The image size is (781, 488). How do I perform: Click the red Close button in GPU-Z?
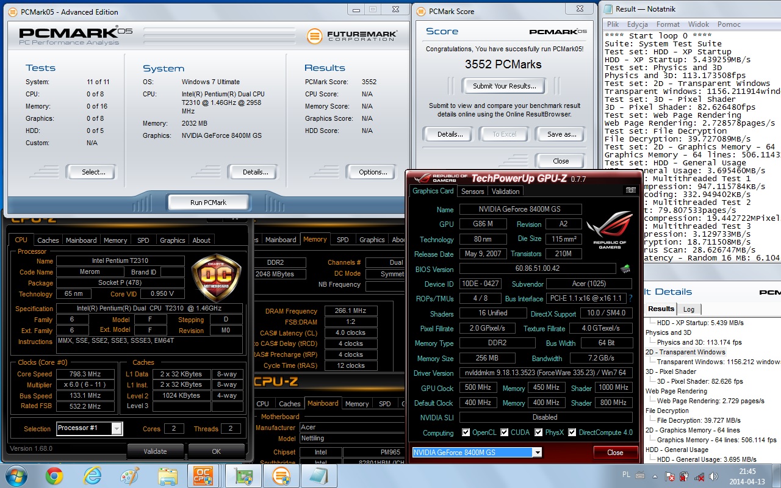tap(615, 453)
